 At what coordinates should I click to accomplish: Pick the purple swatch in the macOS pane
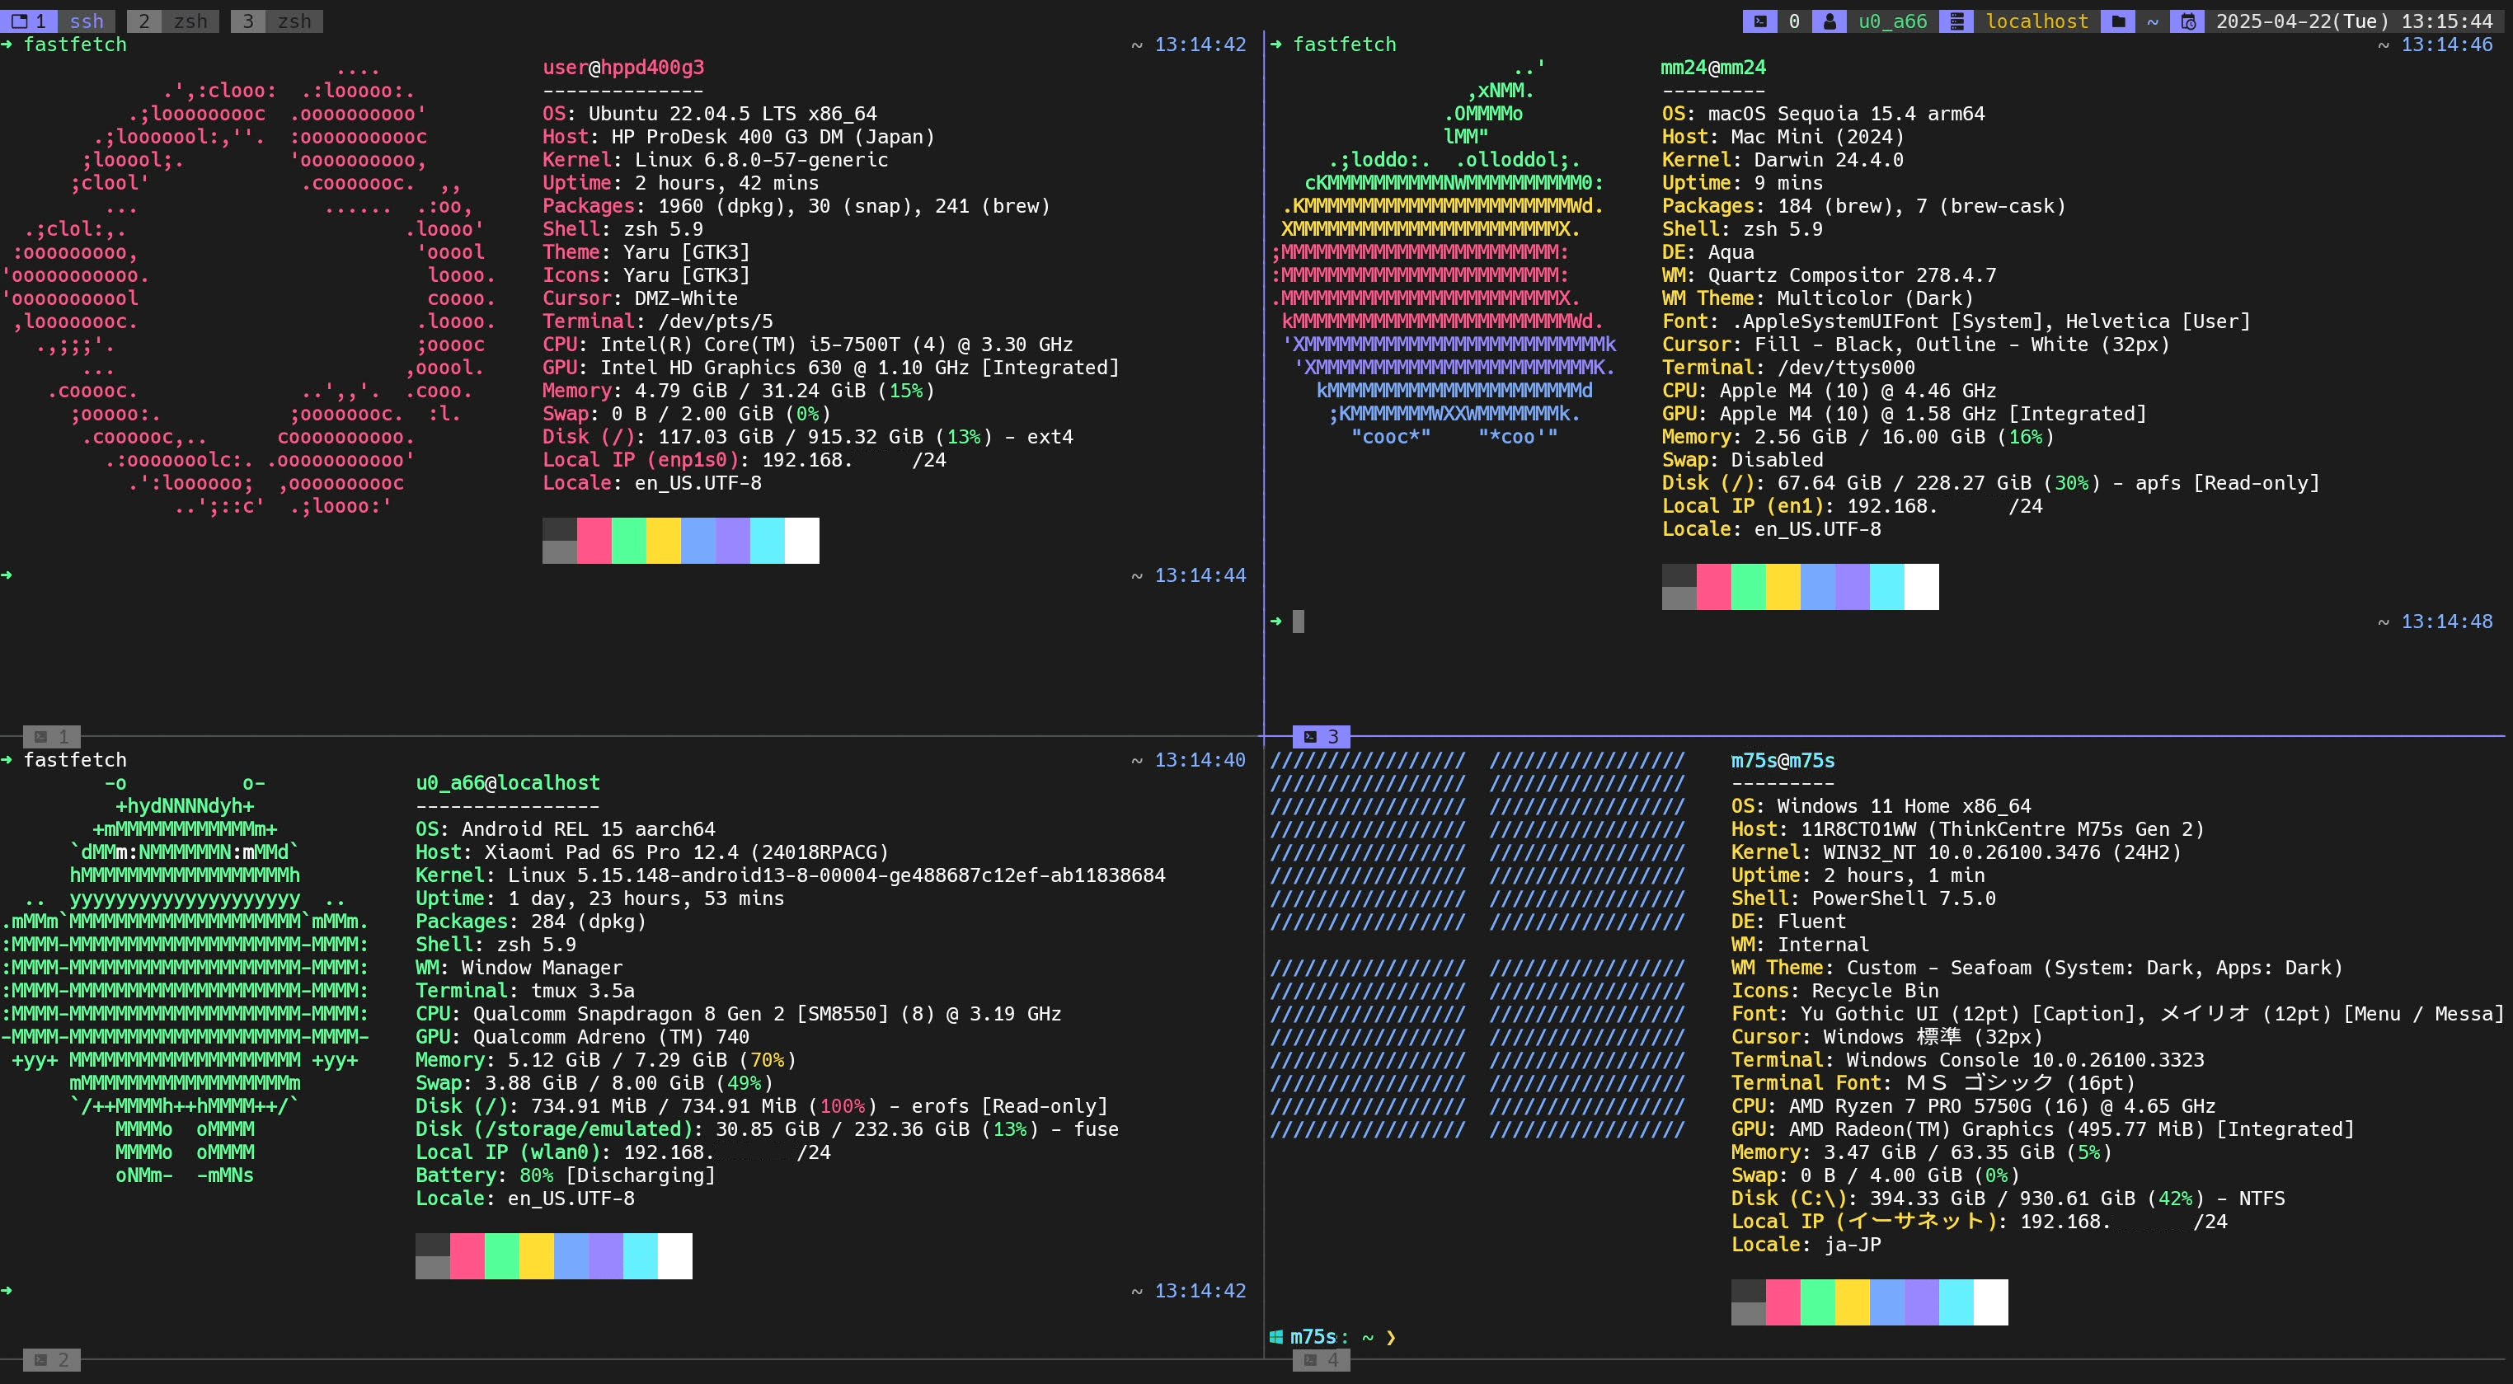pyautogui.click(x=1853, y=586)
